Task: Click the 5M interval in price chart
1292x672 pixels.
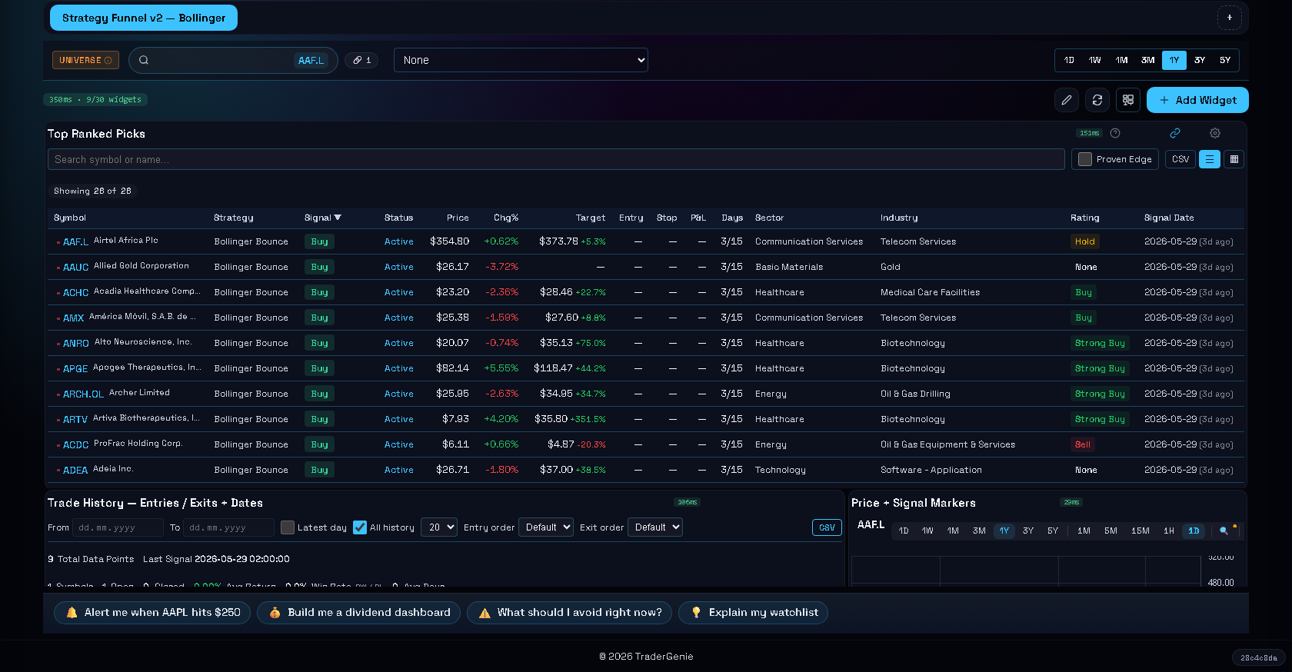Action: (x=1111, y=531)
